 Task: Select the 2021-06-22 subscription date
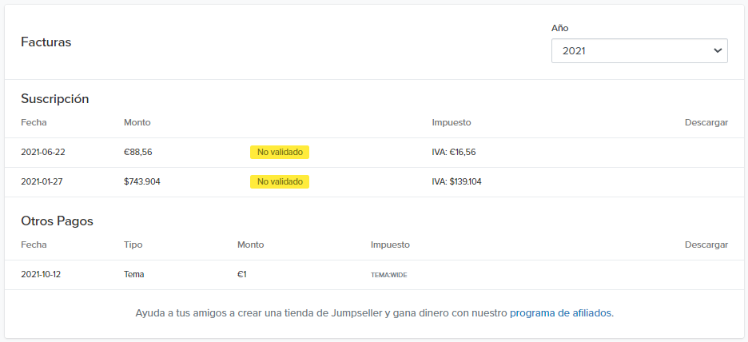pos(42,152)
